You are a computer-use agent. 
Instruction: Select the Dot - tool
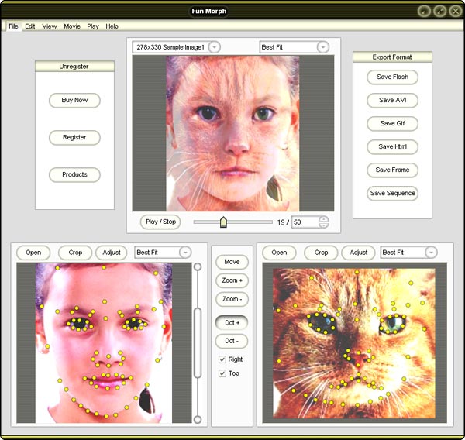232,341
